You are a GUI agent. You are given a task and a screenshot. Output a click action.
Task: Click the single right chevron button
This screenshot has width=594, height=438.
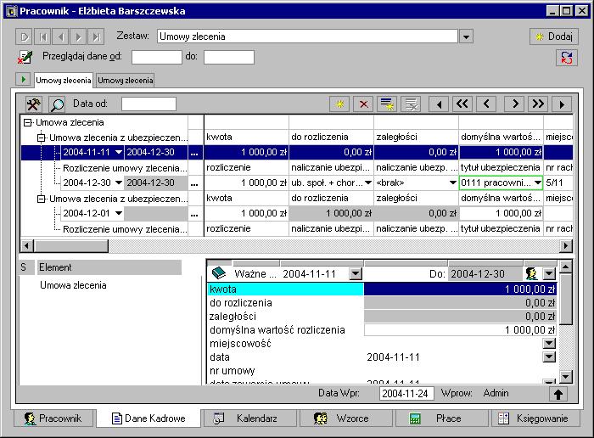point(515,104)
